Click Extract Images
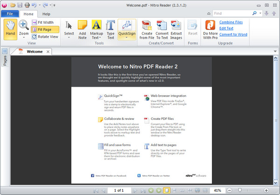280x195 pixels. pyautogui.click(x=176, y=30)
